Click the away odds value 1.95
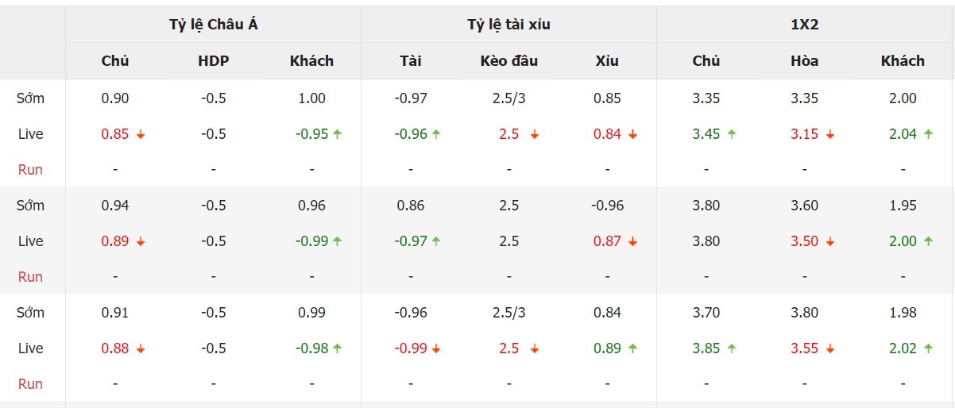This screenshot has height=408, width=955. point(903,206)
